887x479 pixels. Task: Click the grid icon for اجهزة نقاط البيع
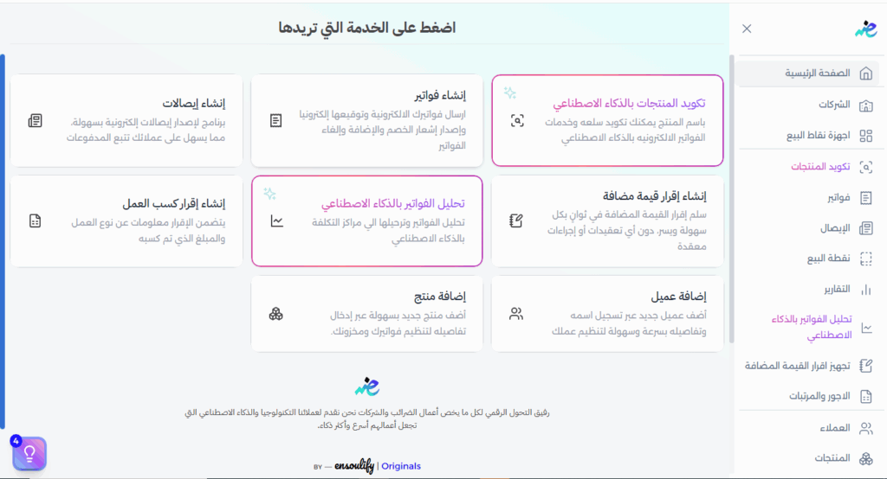click(x=865, y=136)
